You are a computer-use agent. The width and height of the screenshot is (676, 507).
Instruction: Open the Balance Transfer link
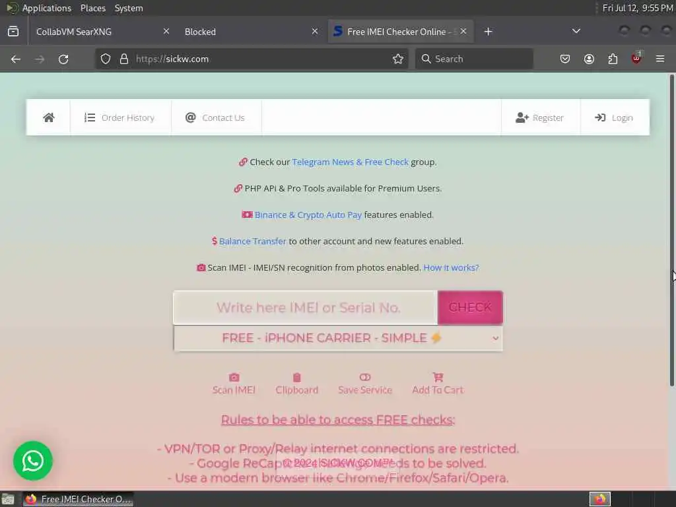click(252, 242)
